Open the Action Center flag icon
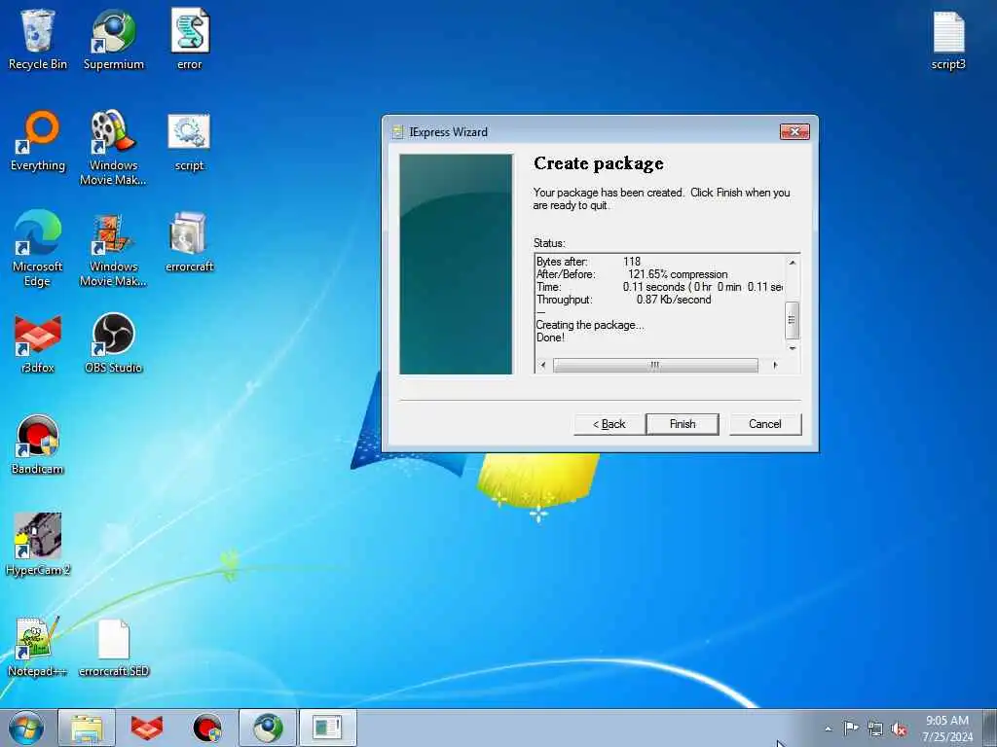Viewport: 997px width, 747px height. pyautogui.click(x=851, y=729)
